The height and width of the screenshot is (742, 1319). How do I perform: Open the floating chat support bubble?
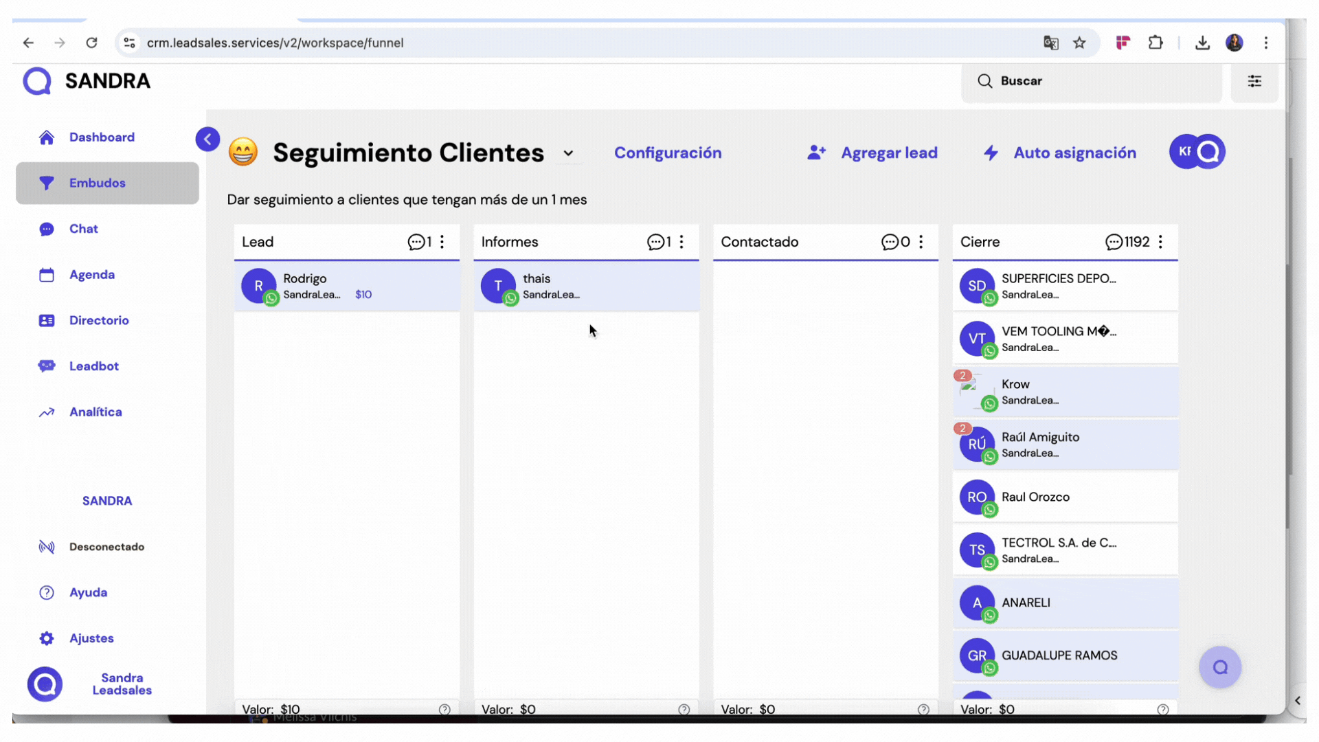(1220, 667)
